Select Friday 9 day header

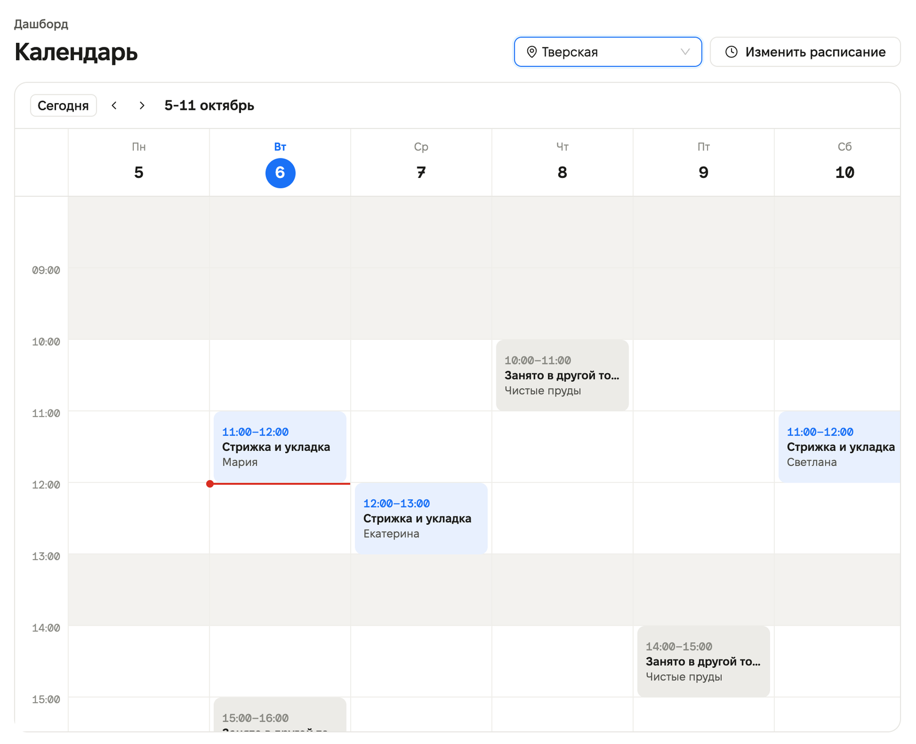coord(703,163)
